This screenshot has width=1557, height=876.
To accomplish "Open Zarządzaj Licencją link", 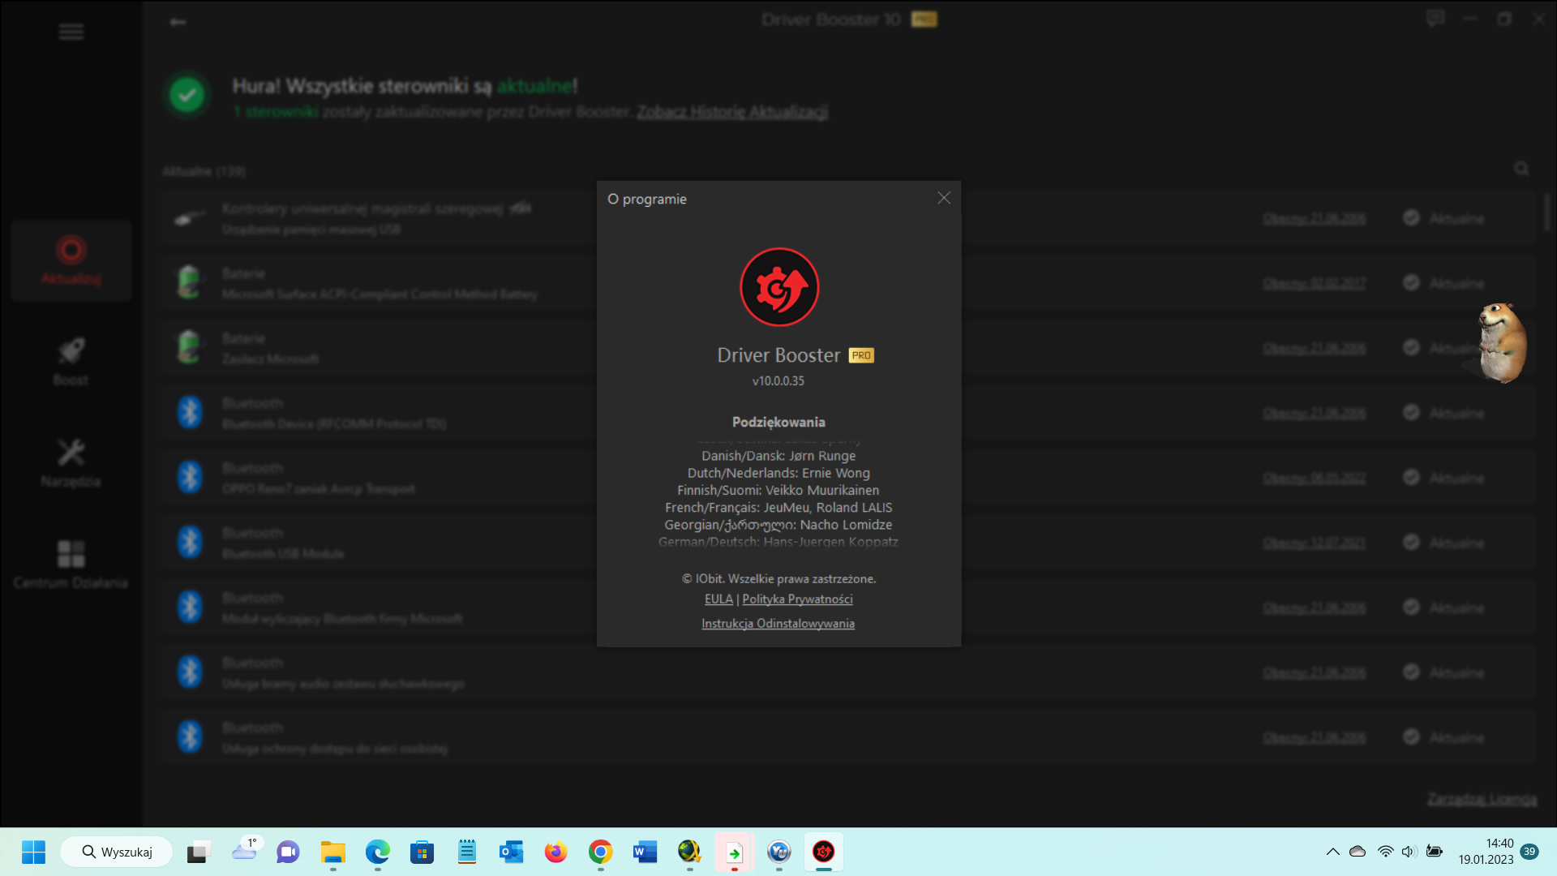I will pyautogui.click(x=1482, y=799).
